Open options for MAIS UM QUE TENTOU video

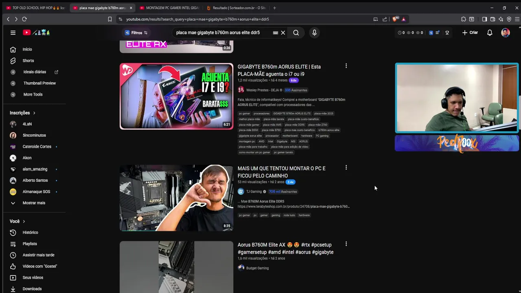[346, 168]
